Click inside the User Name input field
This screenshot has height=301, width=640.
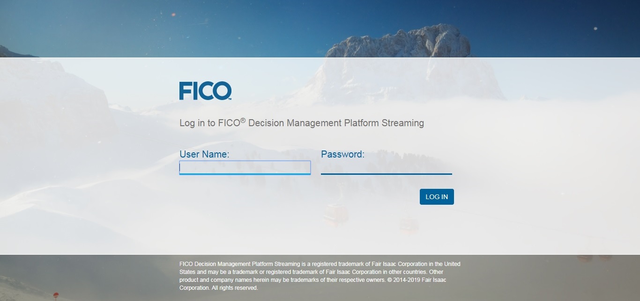pos(245,167)
